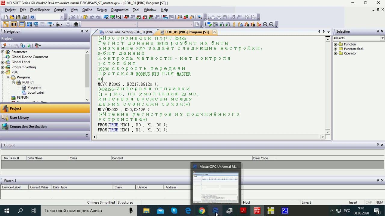Save the project with the floppy icon
This screenshot has height=216, width=385.
tap(18, 17)
